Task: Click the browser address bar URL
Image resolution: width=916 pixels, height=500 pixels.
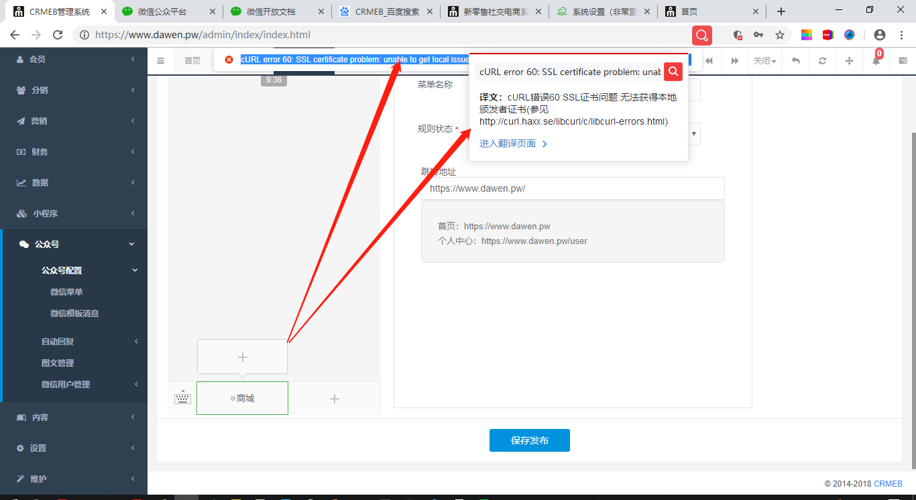Action: tap(203, 35)
